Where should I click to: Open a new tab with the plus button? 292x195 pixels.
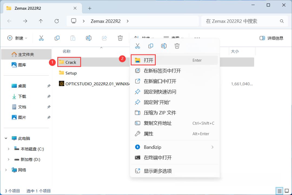(89, 8)
